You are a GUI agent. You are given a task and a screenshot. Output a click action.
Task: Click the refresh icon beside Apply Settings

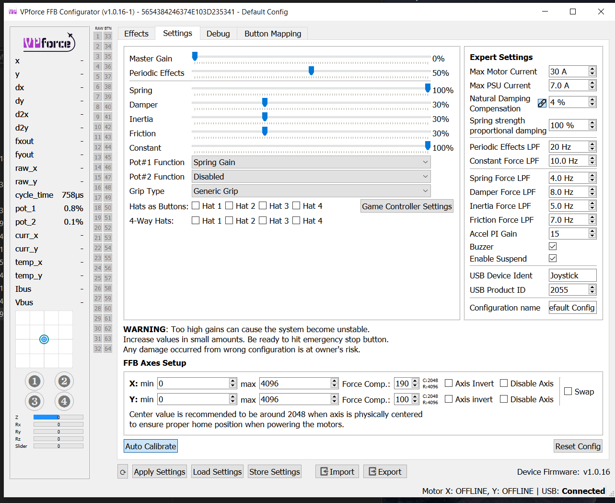[x=123, y=472]
